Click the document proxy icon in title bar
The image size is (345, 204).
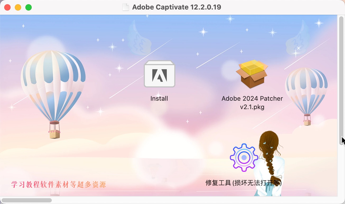126,7
